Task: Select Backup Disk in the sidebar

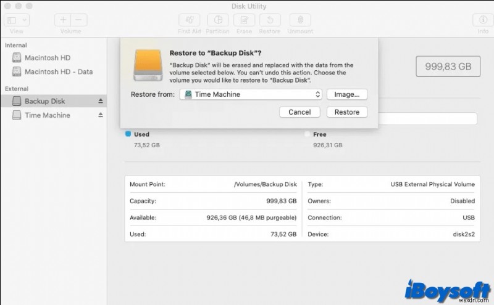Action: point(54,101)
